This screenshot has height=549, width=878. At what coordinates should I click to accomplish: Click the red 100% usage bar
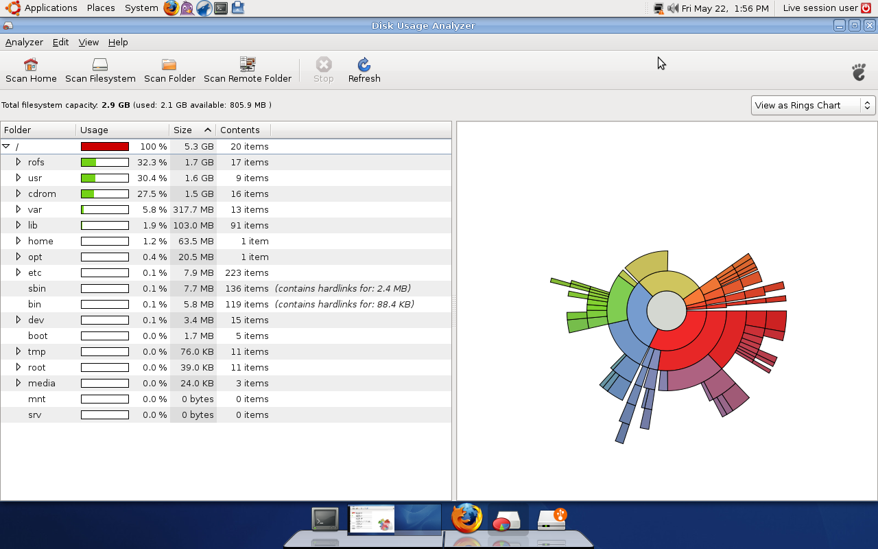pyautogui.click(x=105, y=146)
